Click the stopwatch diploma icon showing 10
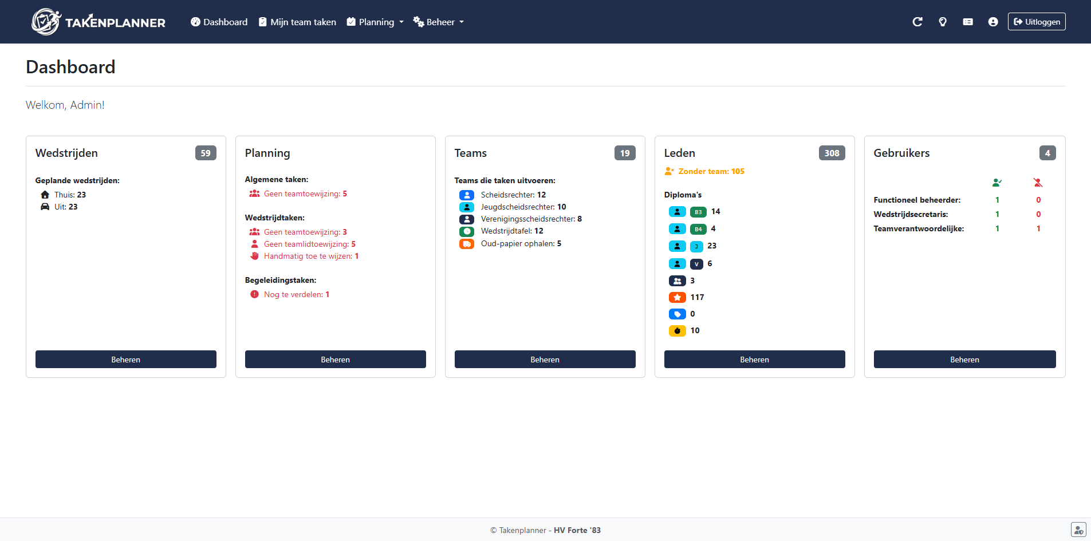This screenshot has height=541, width=1091. (x=678, y=330)
